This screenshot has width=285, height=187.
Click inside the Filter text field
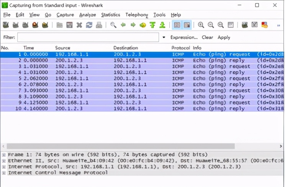pos(88,37)
